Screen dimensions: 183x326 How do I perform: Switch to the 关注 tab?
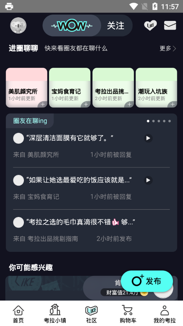pyautogui.click(x=116, y=26)
